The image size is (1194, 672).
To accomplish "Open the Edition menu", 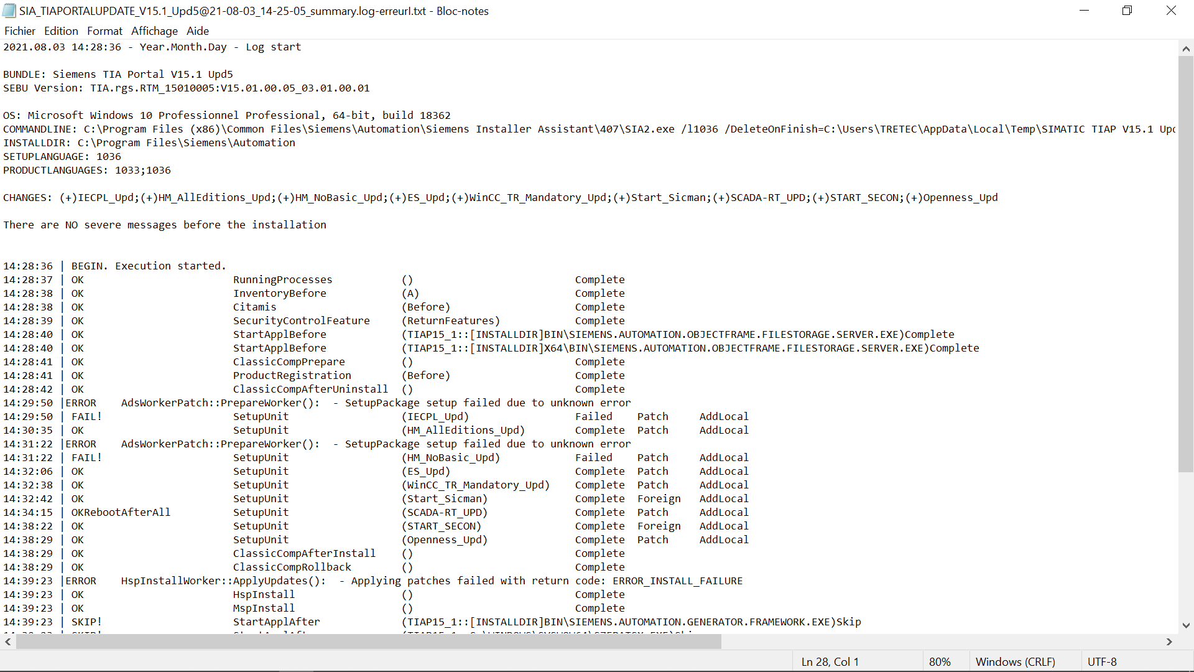I will (x=61, y=31).
